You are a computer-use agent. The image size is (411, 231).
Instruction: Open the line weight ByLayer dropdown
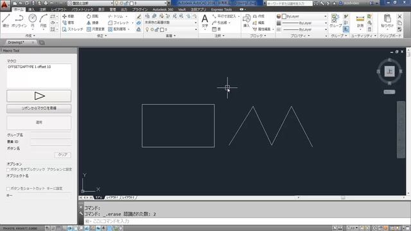[x=304, y=23]
